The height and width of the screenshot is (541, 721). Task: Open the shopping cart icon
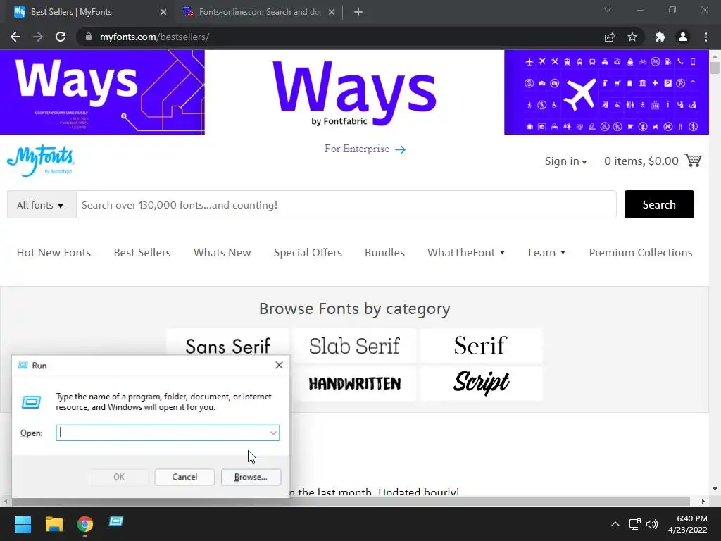click(693, 160)
